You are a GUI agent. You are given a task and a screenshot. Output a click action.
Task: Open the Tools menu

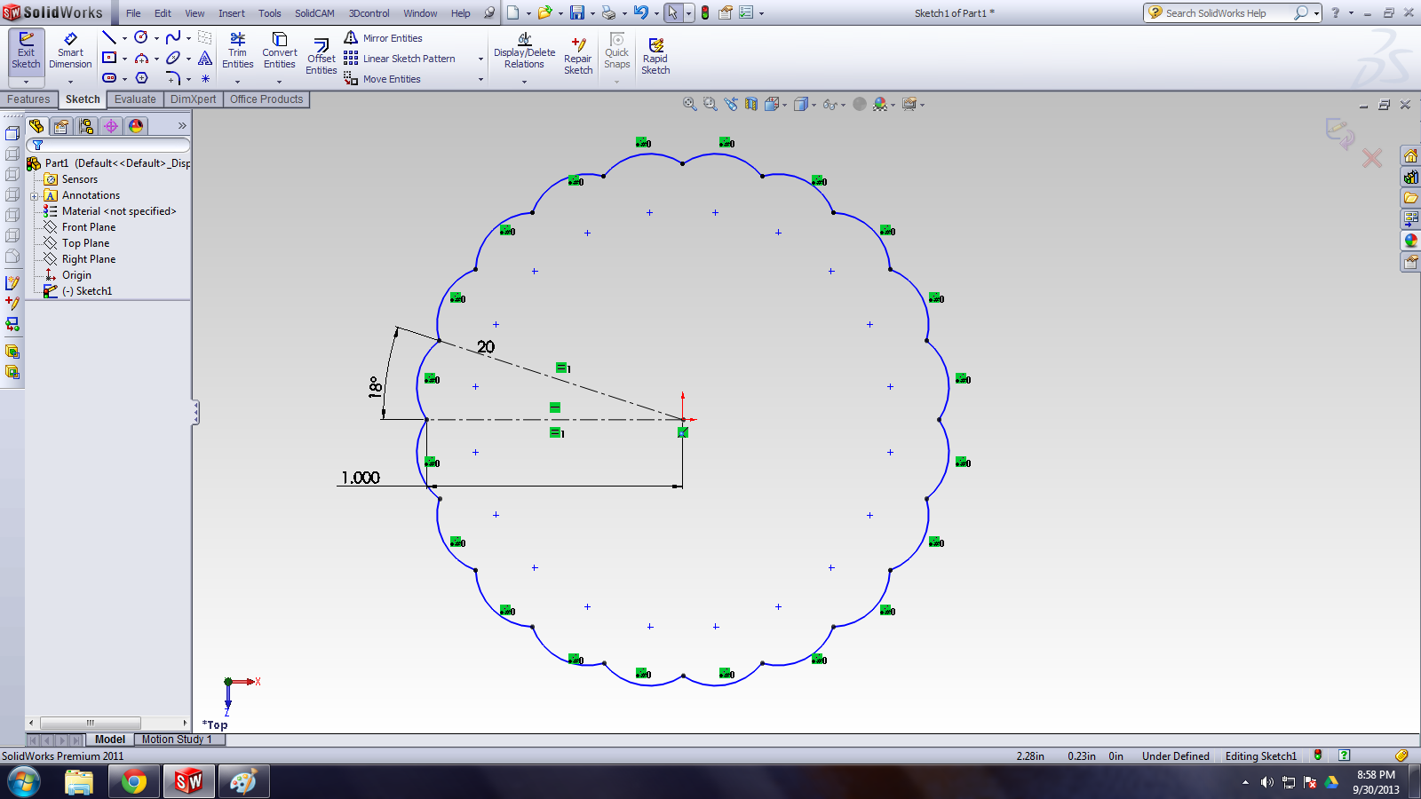[x=269, y=12]
